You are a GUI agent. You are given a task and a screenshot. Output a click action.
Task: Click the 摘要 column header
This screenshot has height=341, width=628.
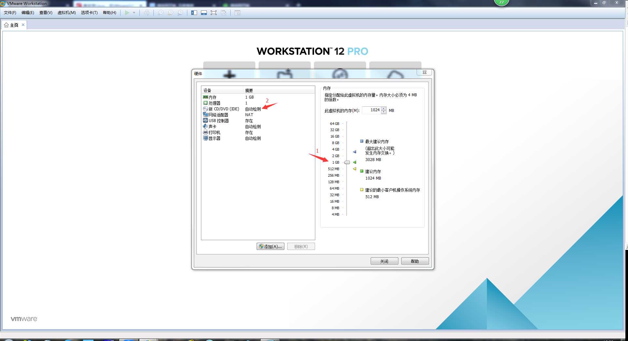279,90
